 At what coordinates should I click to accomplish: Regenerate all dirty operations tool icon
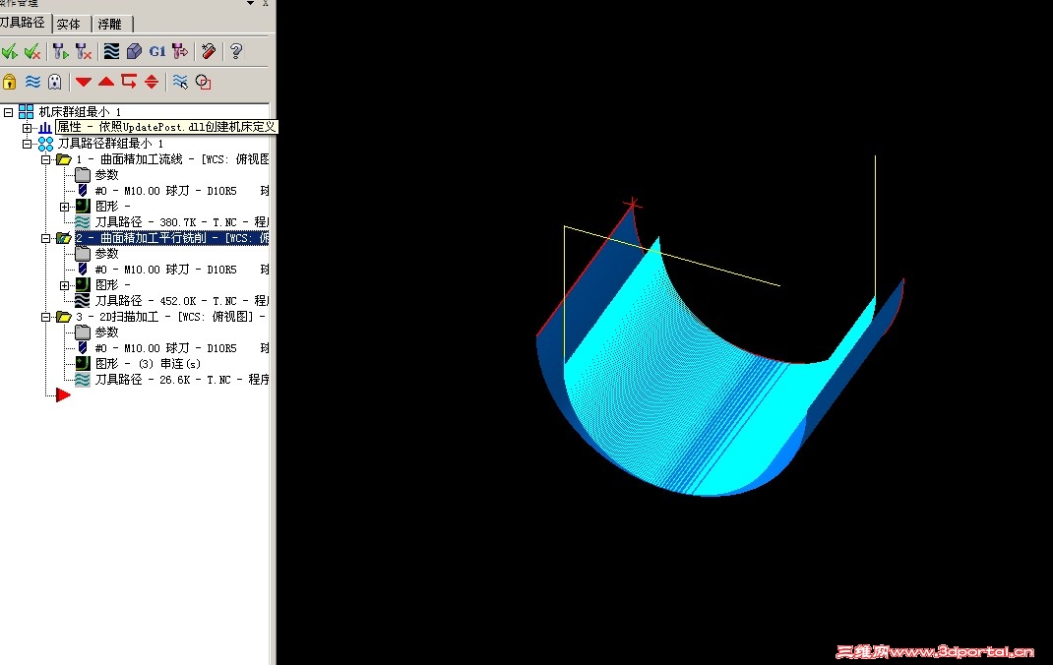click(84, 51)
